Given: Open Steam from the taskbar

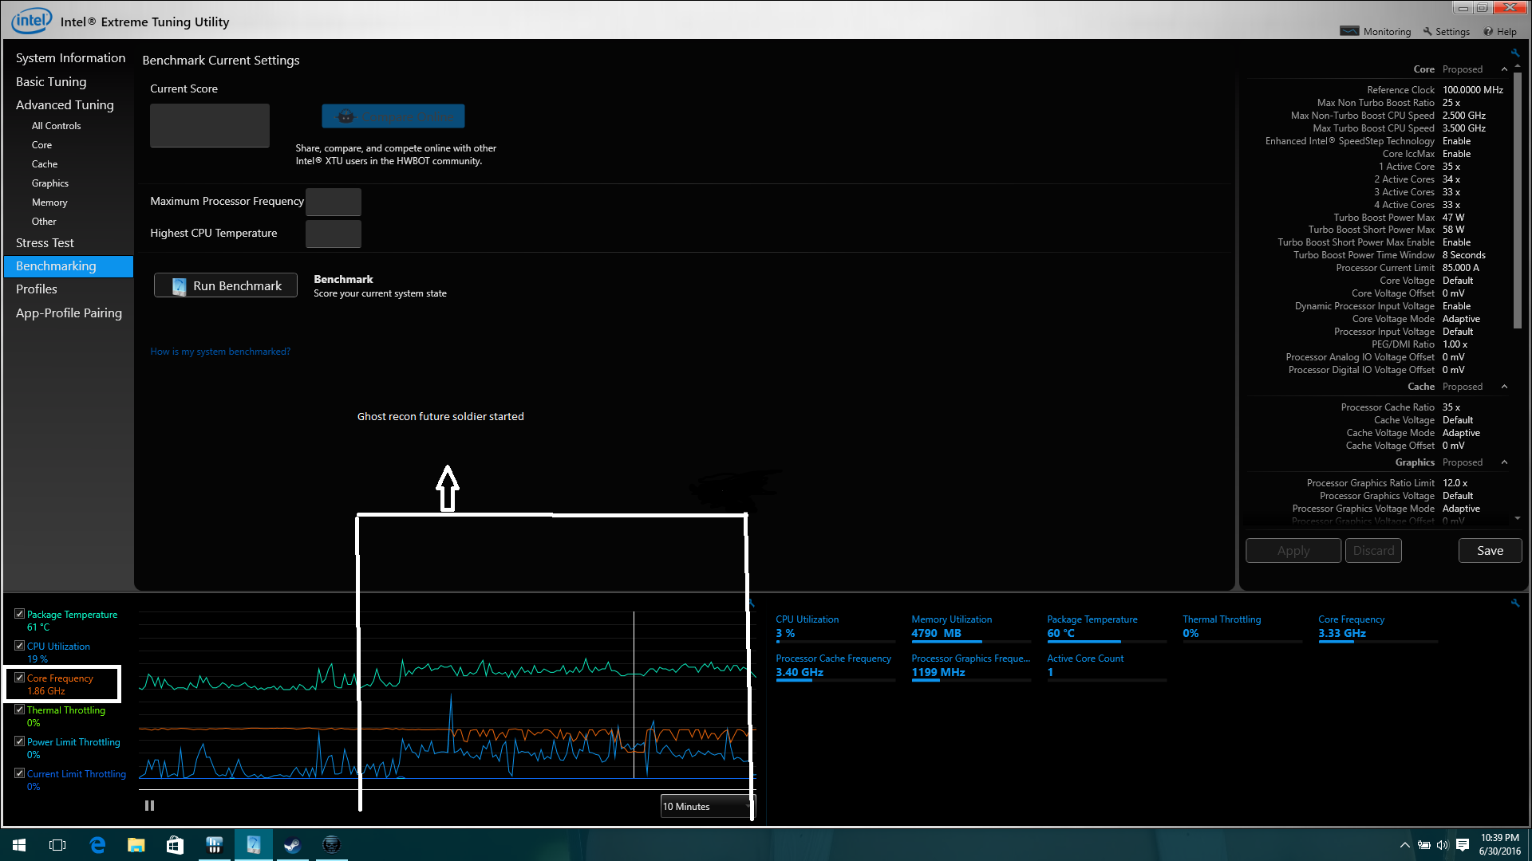Looking at the screenshot, I should 292,845.
